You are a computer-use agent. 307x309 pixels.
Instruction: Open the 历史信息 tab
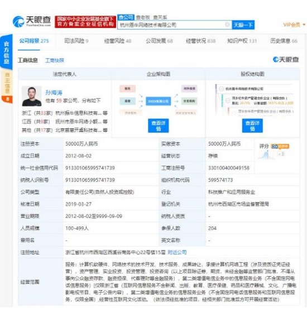(x=284, y=41)
